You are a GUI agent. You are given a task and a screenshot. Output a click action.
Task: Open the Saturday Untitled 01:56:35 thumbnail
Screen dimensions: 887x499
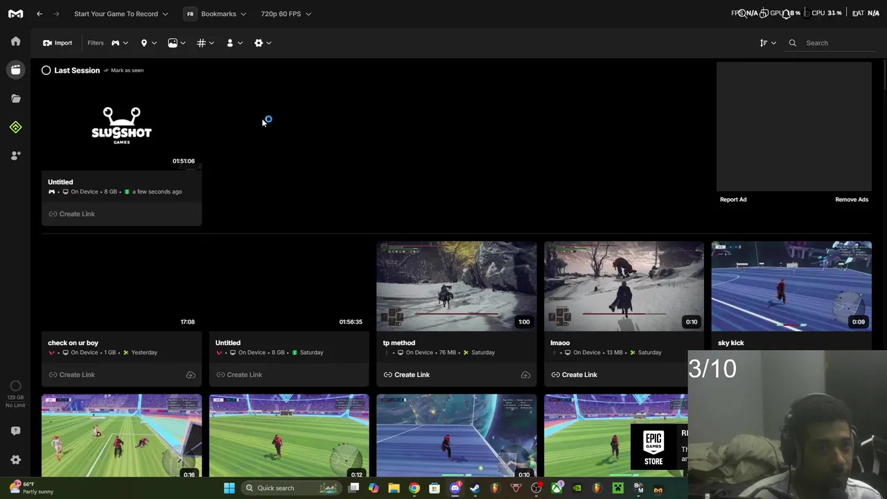click(x=289, y=286)
